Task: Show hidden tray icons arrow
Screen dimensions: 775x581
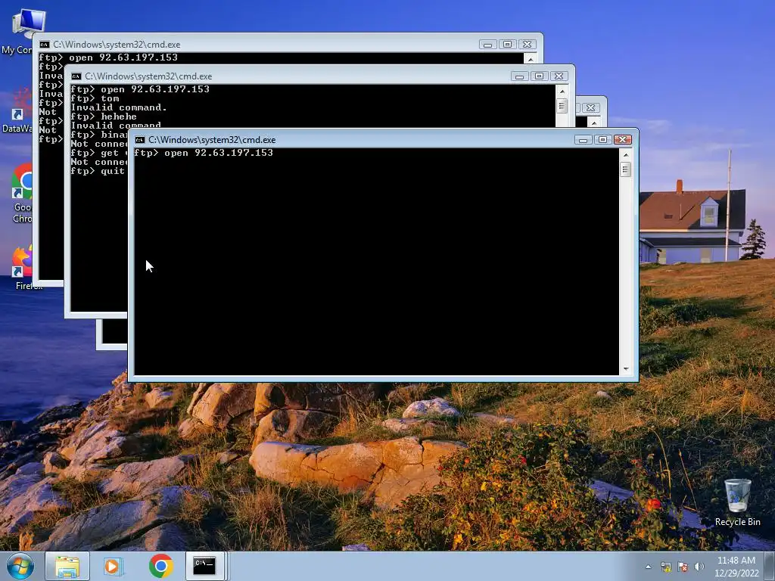Action: click(648, 567)
